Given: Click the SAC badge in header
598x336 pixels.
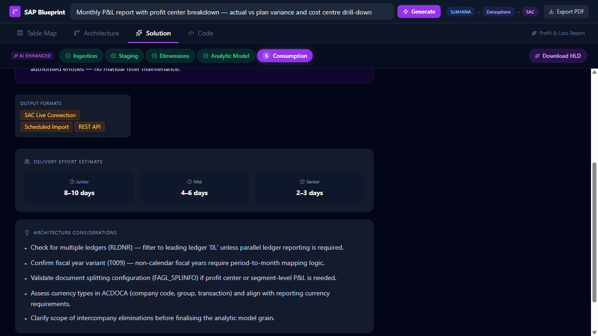Looking at the screenshot, I should (530, 12).
